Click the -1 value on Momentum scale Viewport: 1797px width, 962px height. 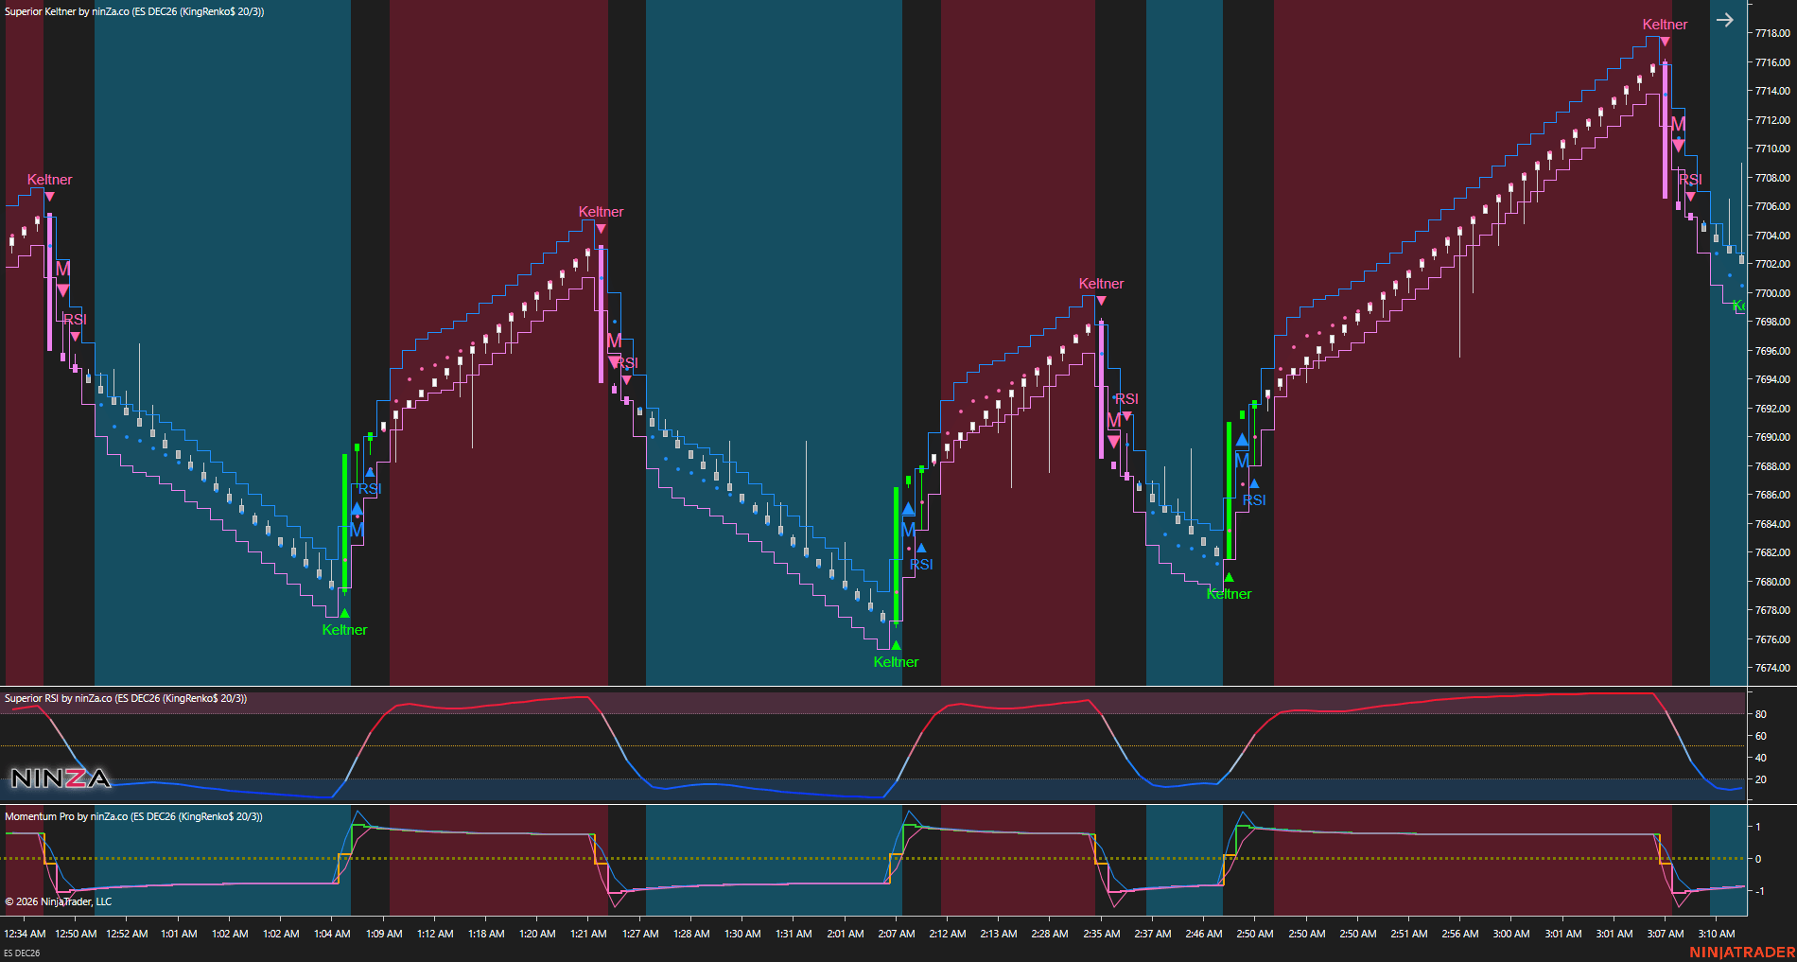(1759, 891)
